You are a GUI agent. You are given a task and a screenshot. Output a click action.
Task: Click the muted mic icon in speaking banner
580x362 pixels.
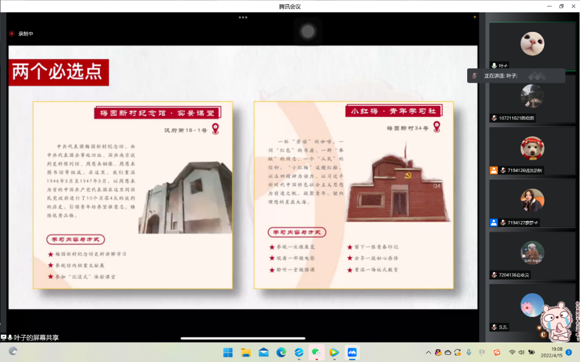[475, 76]
